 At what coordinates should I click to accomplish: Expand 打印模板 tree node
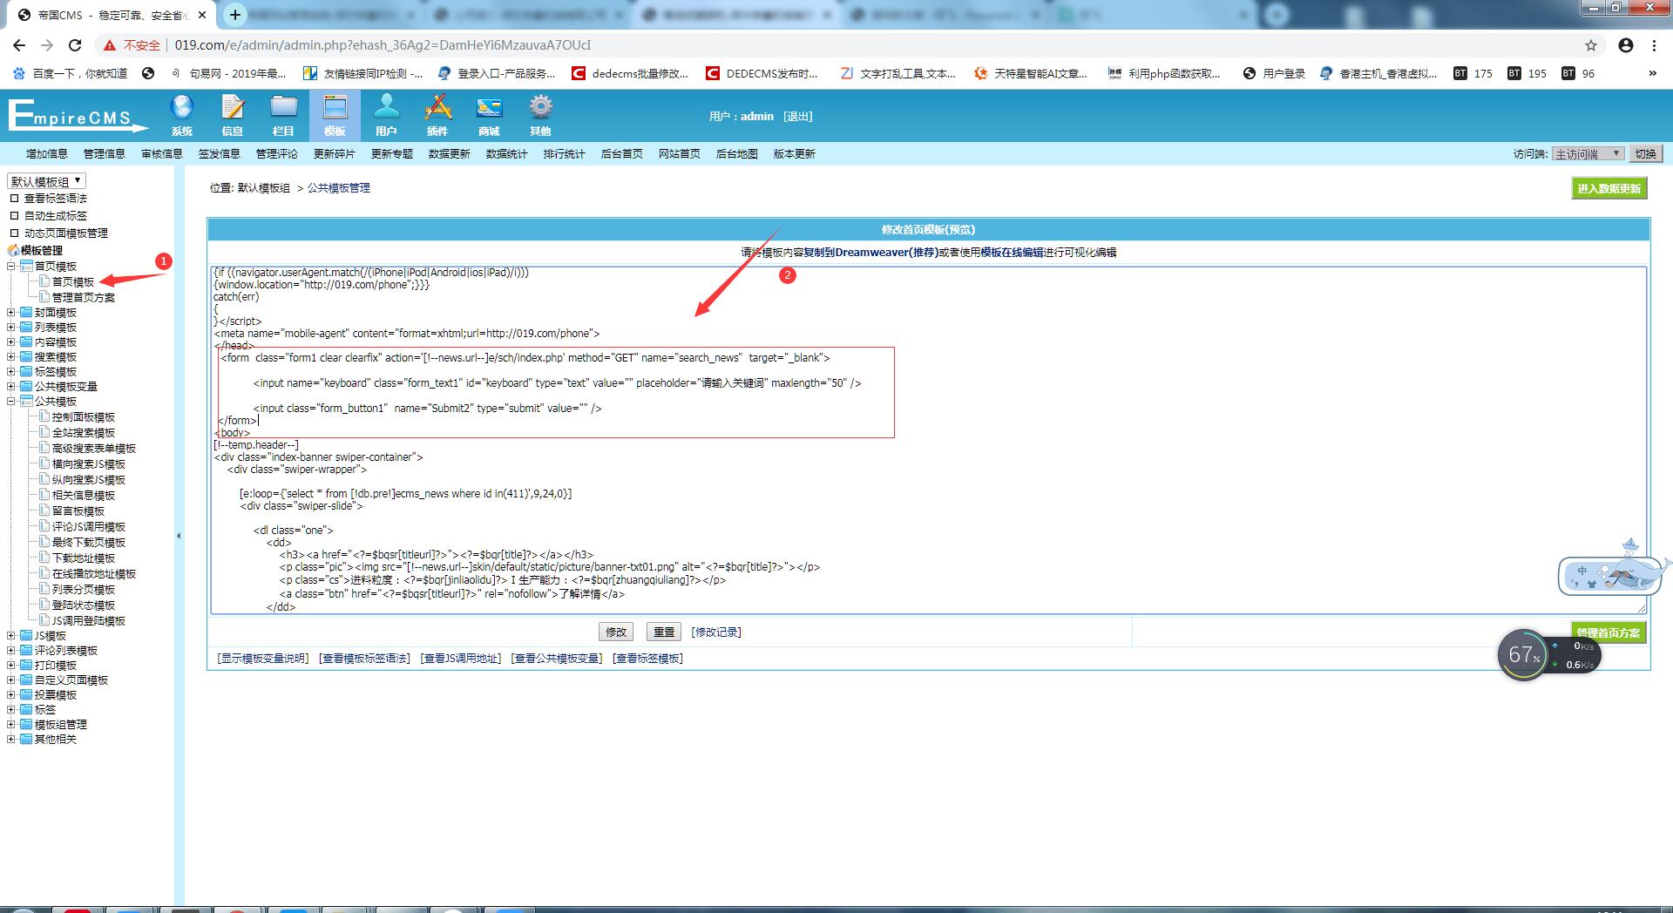pyautogui.click(x=11, y=665)
